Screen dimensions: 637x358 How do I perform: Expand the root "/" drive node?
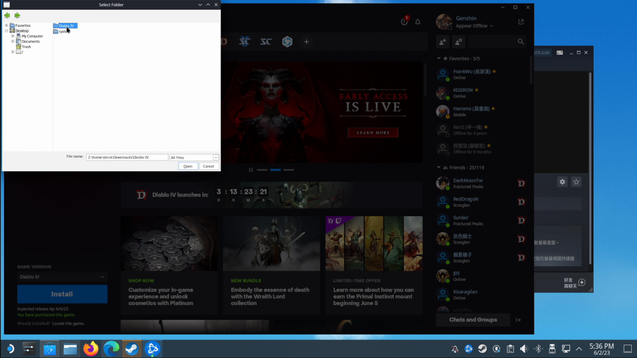13,52
